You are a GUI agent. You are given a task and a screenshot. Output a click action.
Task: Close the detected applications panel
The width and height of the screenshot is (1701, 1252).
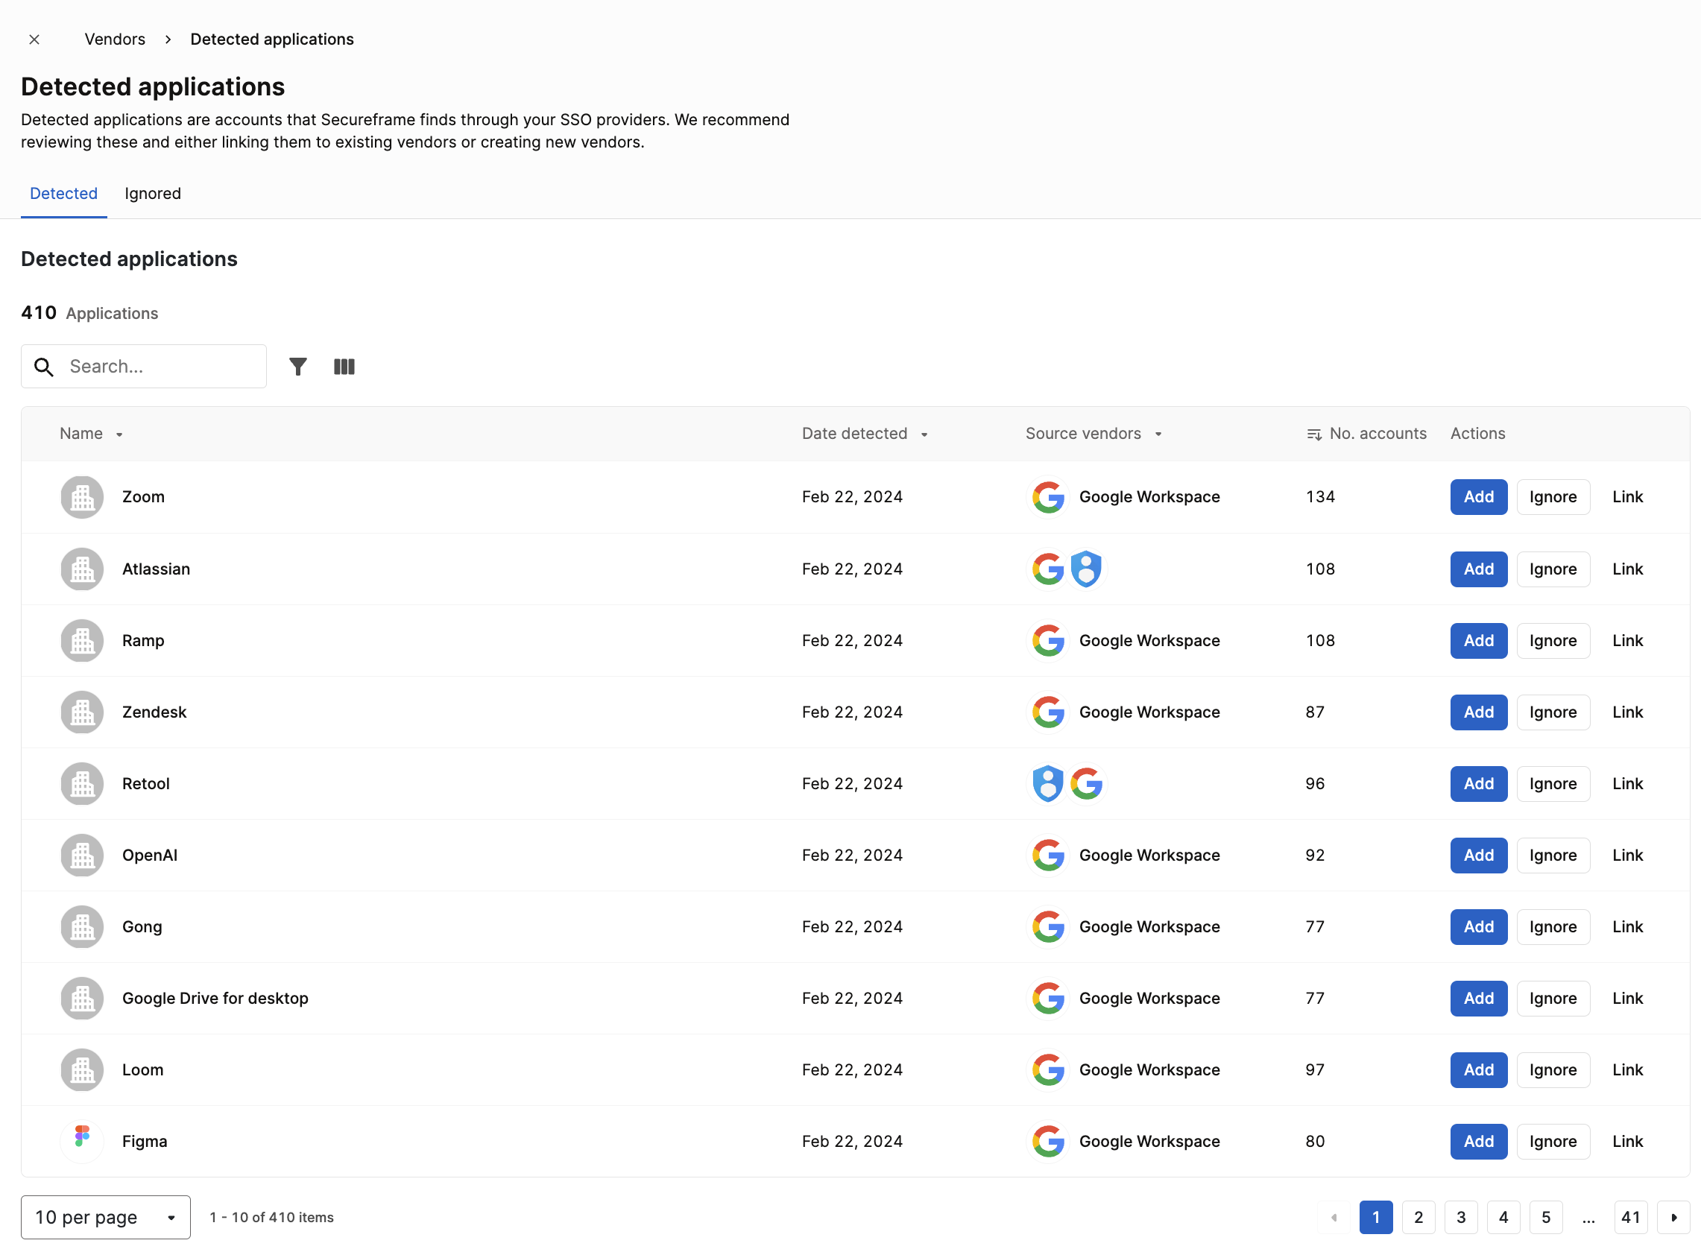click(x=34, y=39)
